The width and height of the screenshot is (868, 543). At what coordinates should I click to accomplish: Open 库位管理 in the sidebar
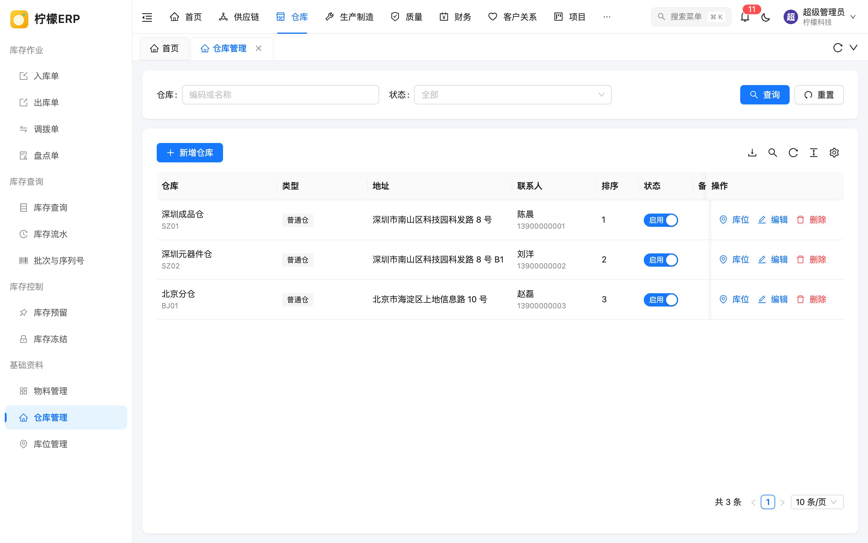tap(66, 444)
